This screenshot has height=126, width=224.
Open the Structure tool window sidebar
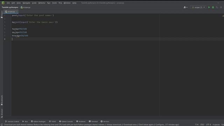click(2, 113)
